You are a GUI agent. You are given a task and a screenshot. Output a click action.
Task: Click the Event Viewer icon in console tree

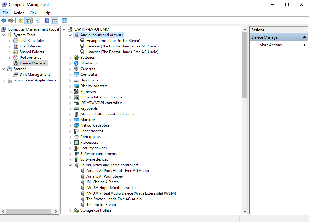(x=16, y=46)
